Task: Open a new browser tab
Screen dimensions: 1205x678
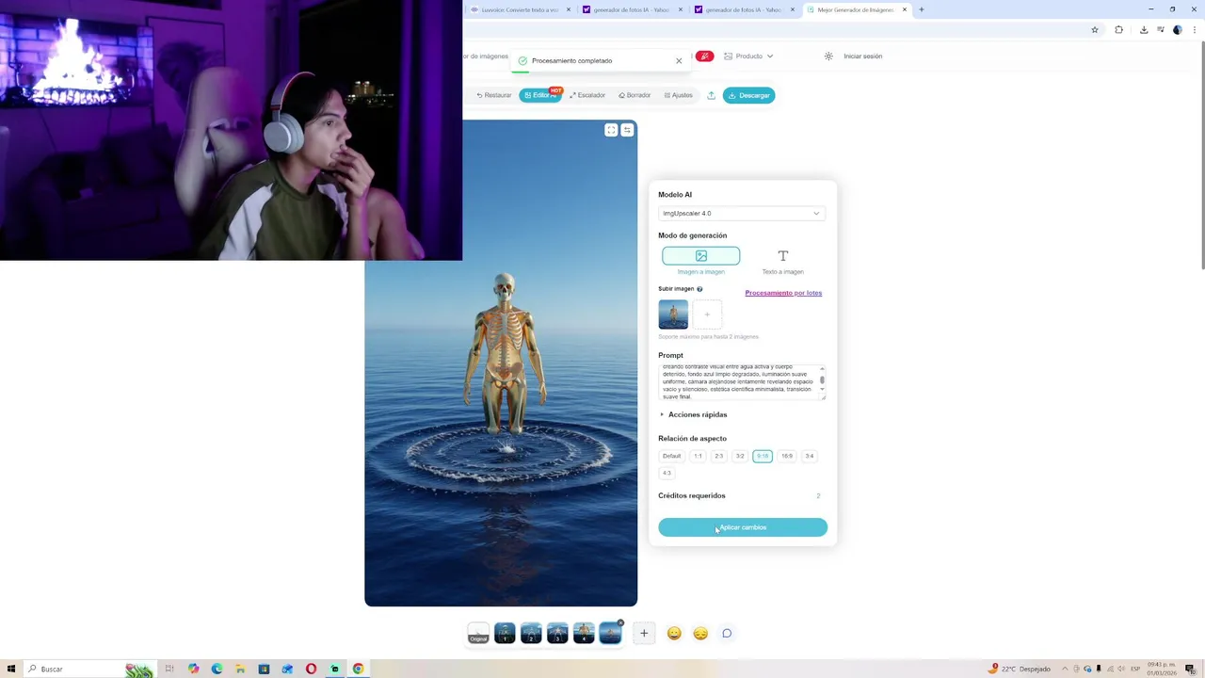Action: click(921, 9)
